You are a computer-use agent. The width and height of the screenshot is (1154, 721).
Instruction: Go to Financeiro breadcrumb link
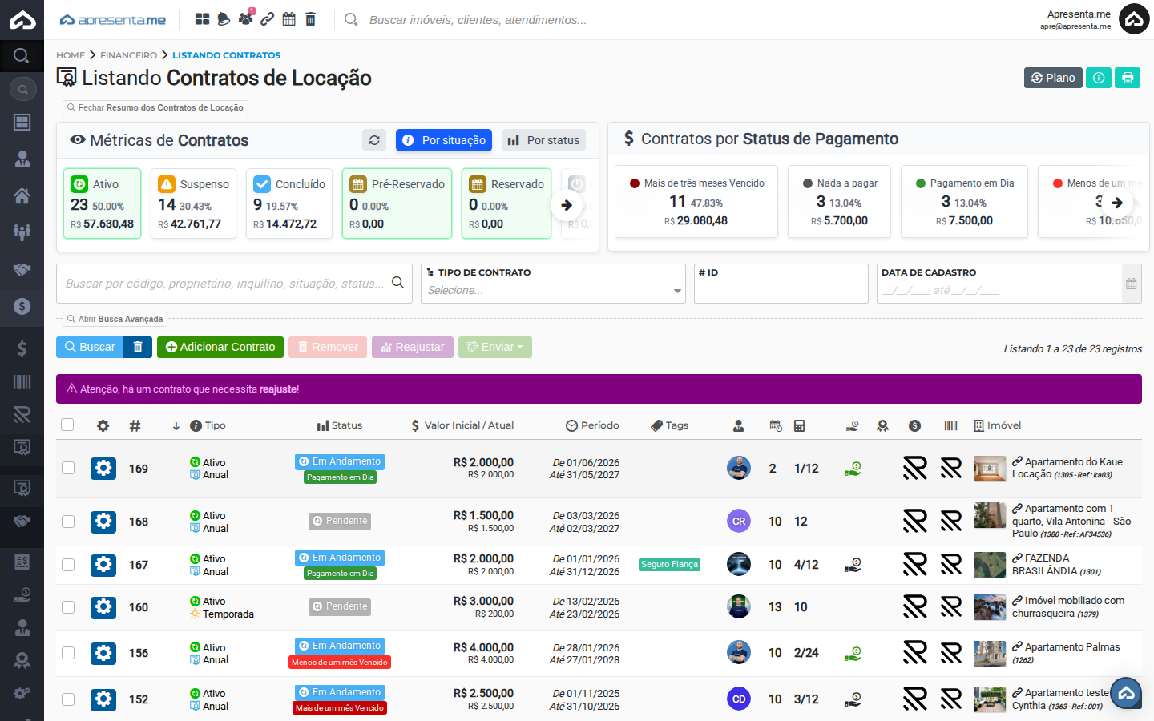coord(128,55)
